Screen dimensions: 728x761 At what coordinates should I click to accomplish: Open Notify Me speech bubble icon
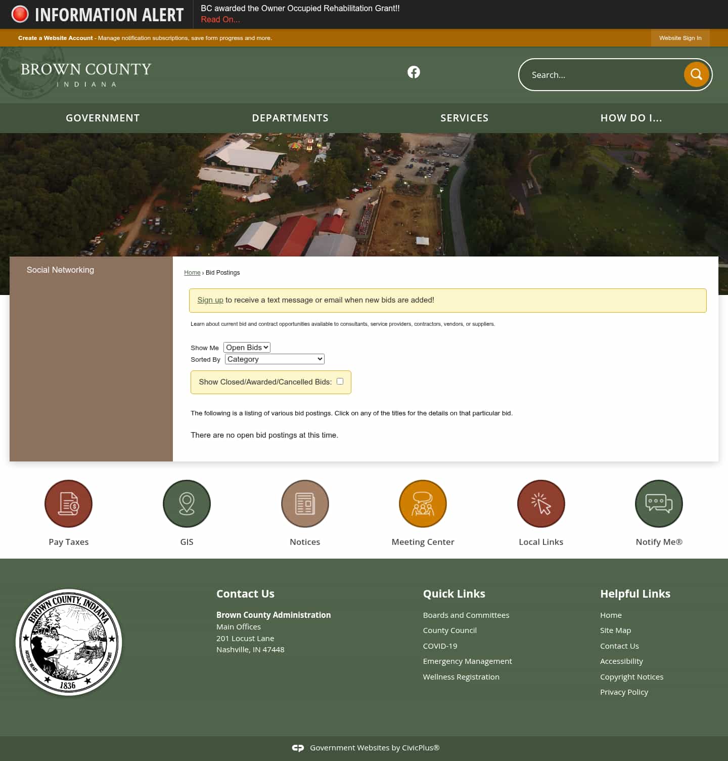tap(659, 503)
